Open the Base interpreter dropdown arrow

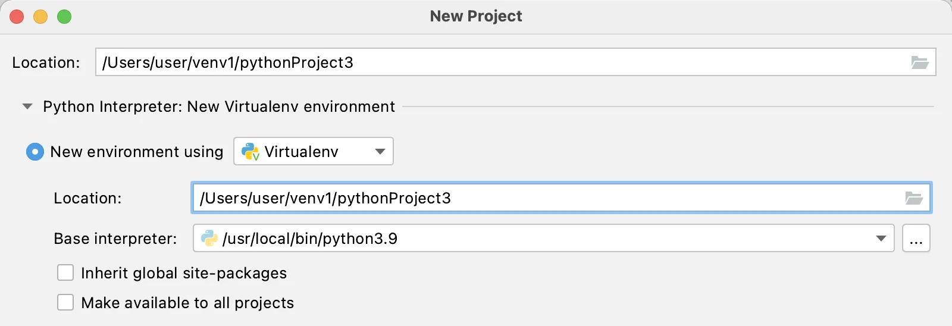[x=881, y=239]
